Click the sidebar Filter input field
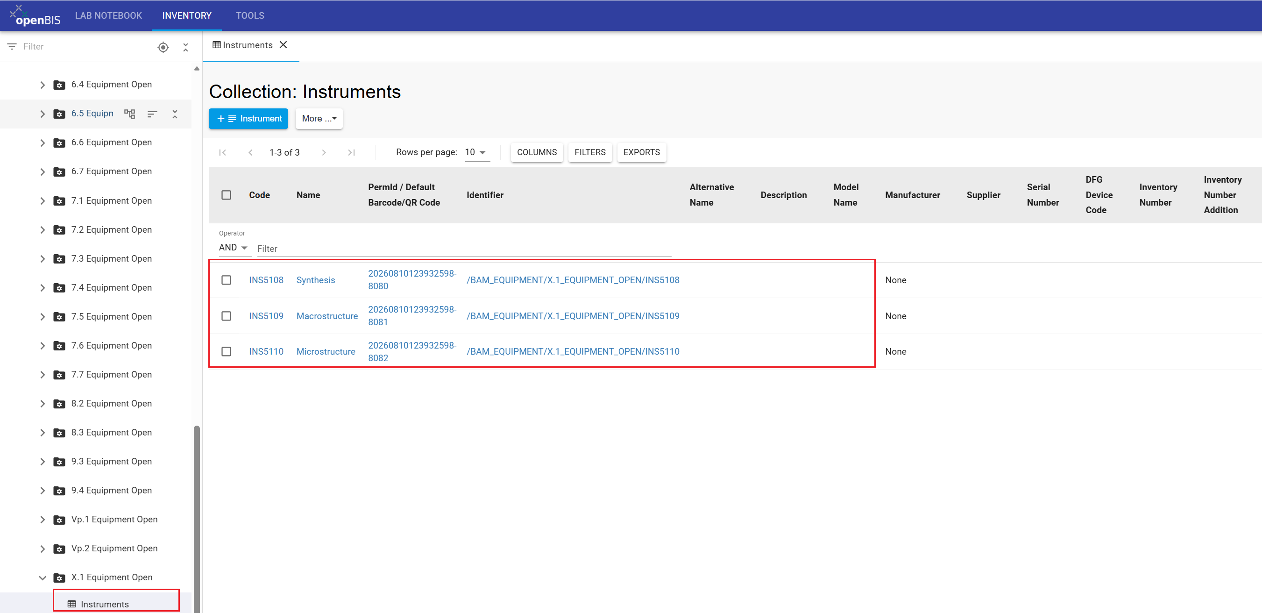 (x=86, y=47)
